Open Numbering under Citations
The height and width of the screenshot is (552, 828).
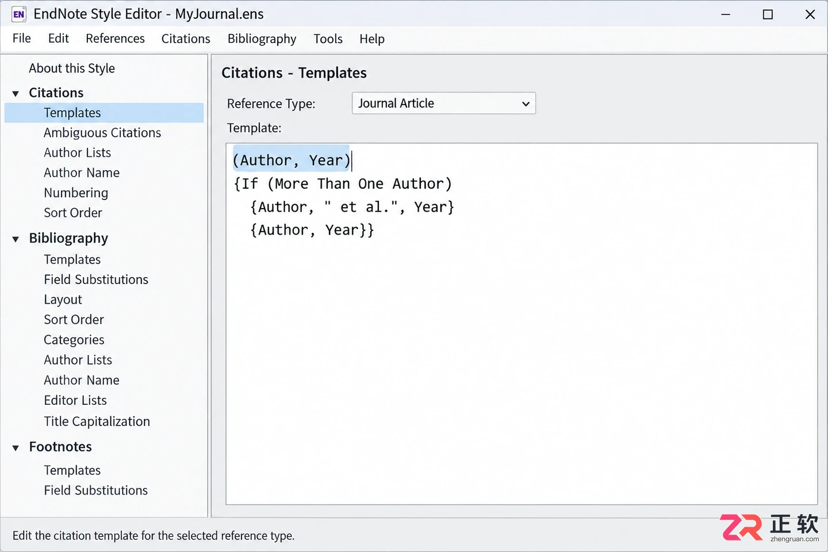[x=76, y=193]
